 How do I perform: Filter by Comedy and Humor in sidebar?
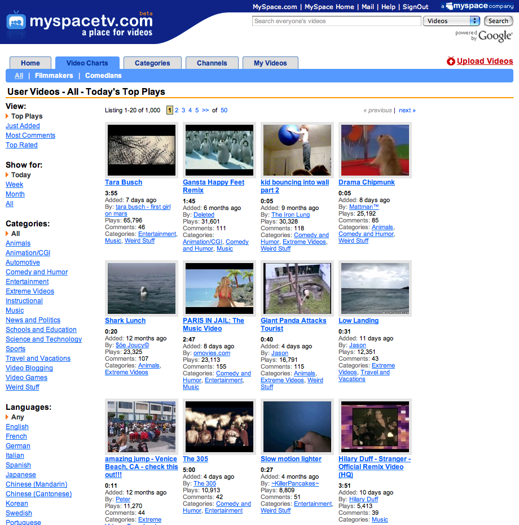pyautogui.click(x=37, y=272)
